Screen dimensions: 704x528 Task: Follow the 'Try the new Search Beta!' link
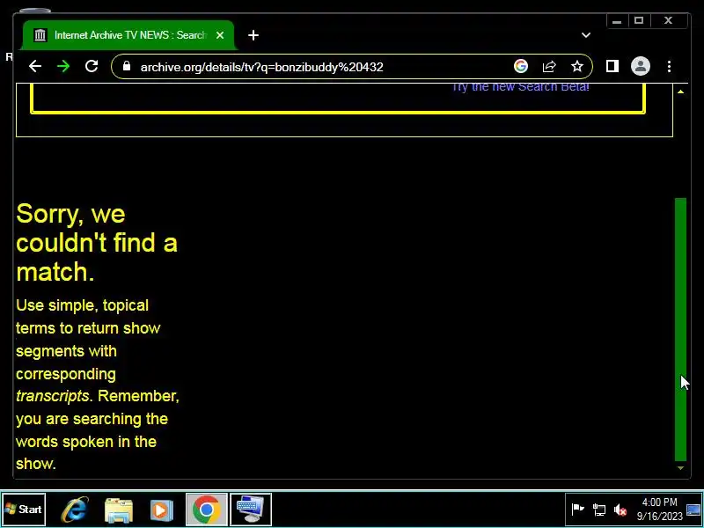pos(520,87)
